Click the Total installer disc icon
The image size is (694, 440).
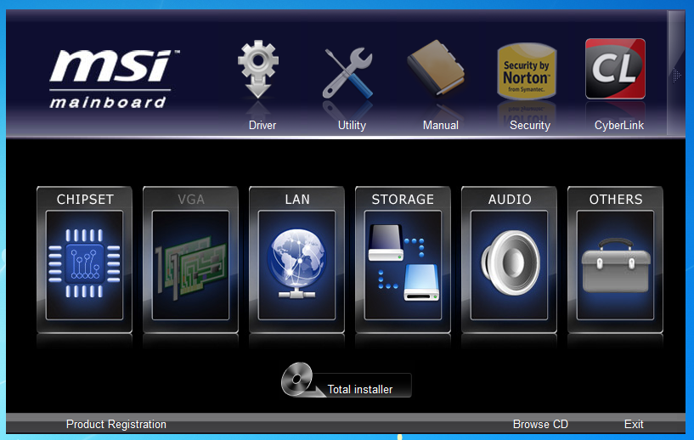point(297,379)
